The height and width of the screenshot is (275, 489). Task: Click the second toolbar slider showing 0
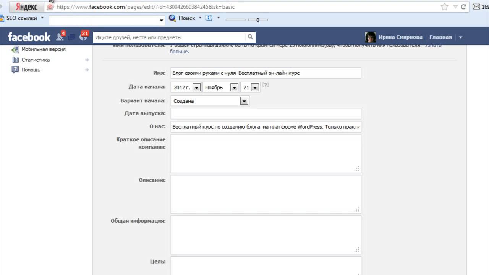tap(258, 20)
